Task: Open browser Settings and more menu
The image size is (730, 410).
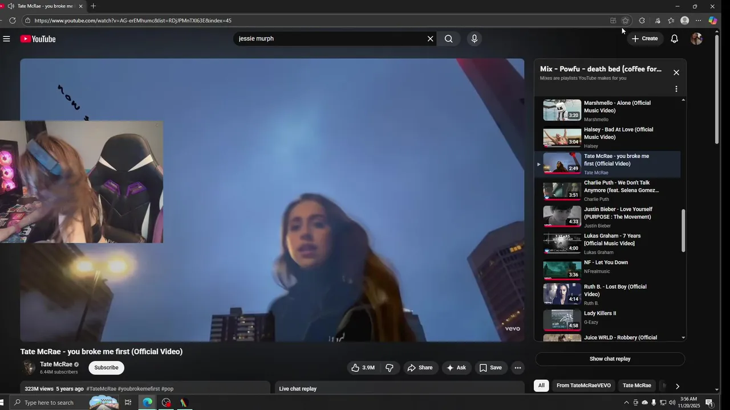Action: coord(699,20)
